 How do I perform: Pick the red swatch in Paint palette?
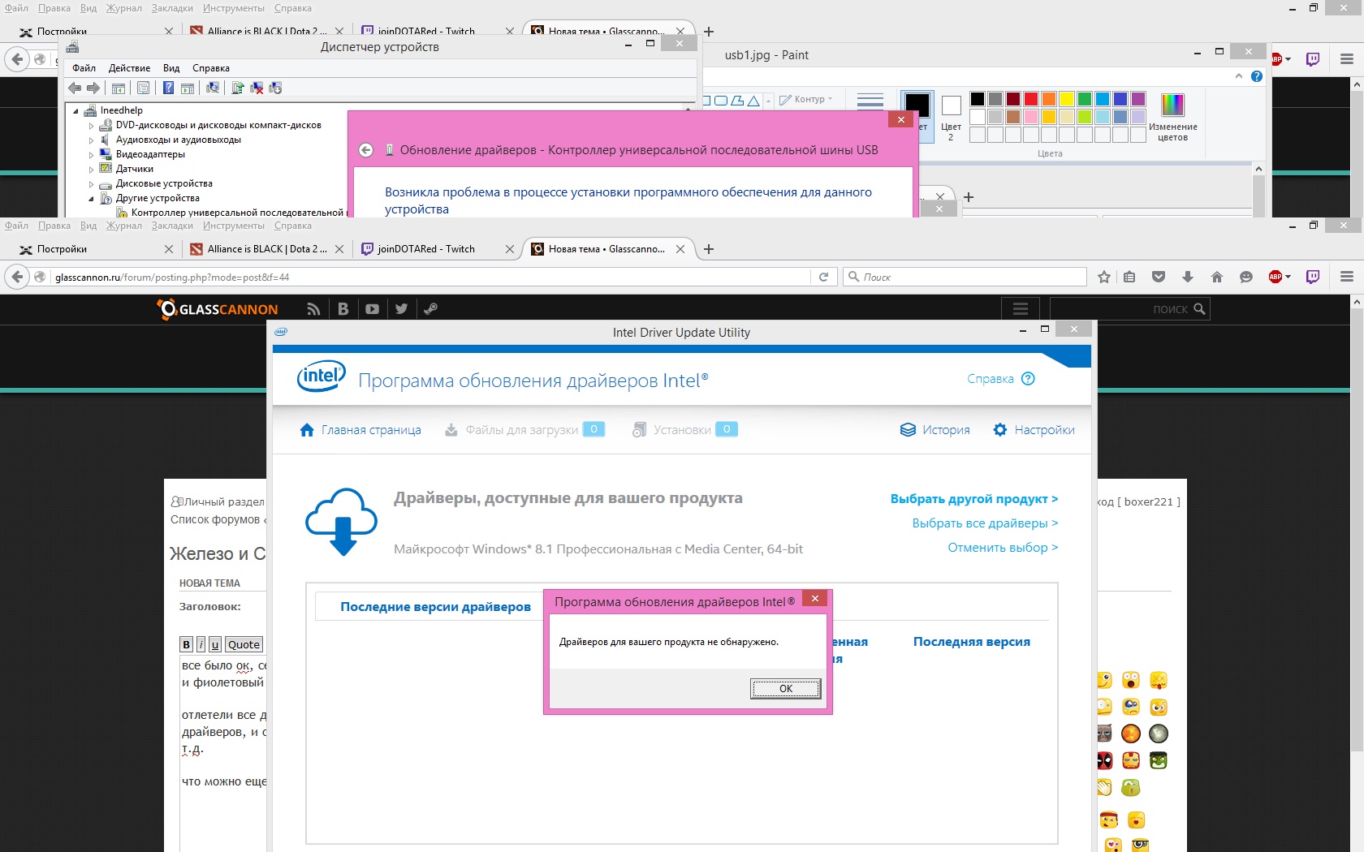1031,99
